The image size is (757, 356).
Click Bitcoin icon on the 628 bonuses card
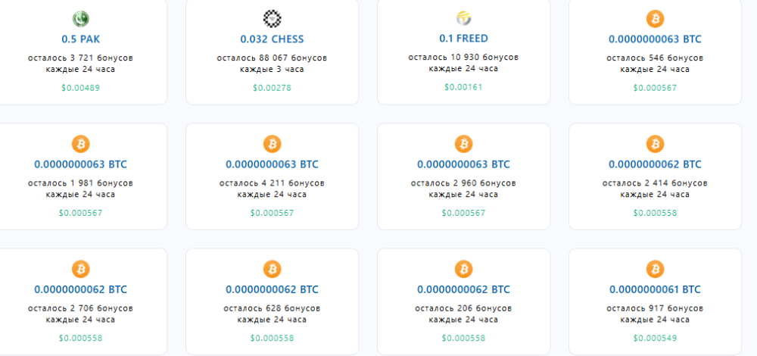272,268
